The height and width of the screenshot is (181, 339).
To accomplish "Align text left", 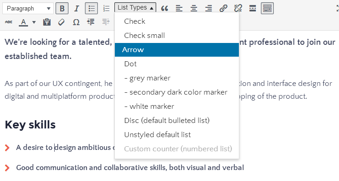I will coord(179,8).
